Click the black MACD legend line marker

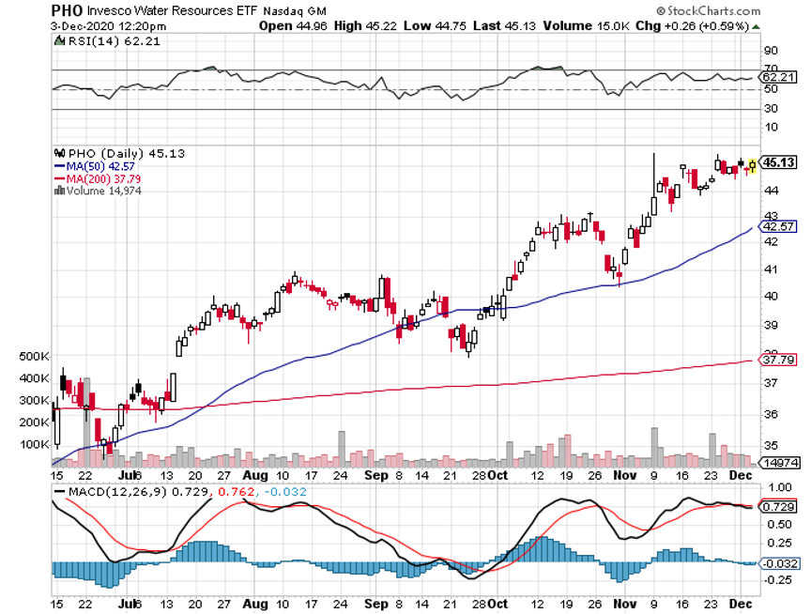point(61,491)
